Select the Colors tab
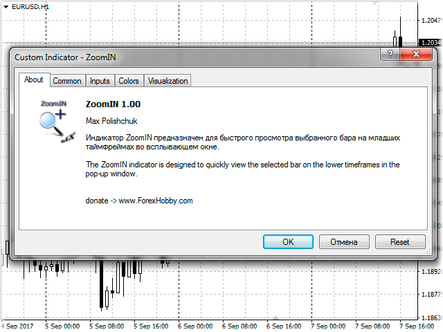The image size is (443, 332). (x=129, y=81)
